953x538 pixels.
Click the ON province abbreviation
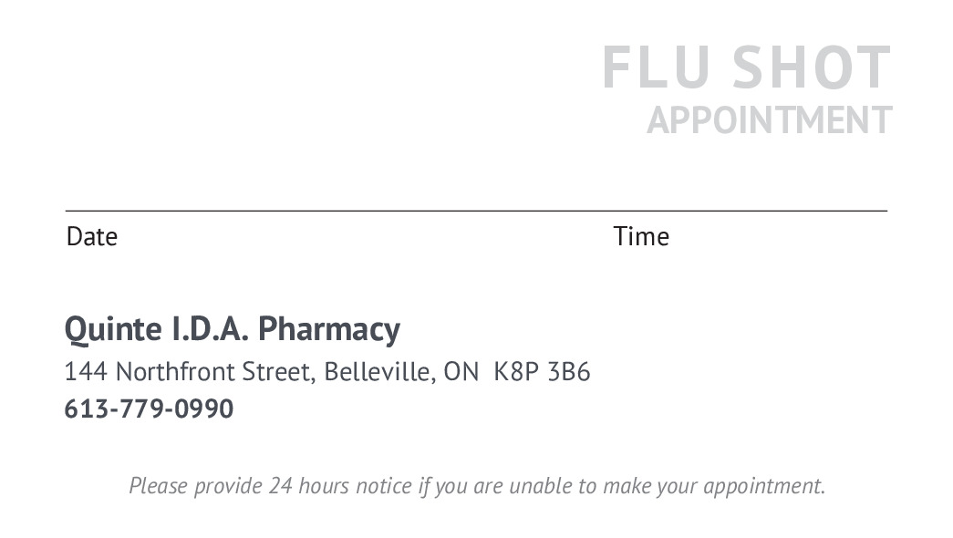(x=461, y=372)
